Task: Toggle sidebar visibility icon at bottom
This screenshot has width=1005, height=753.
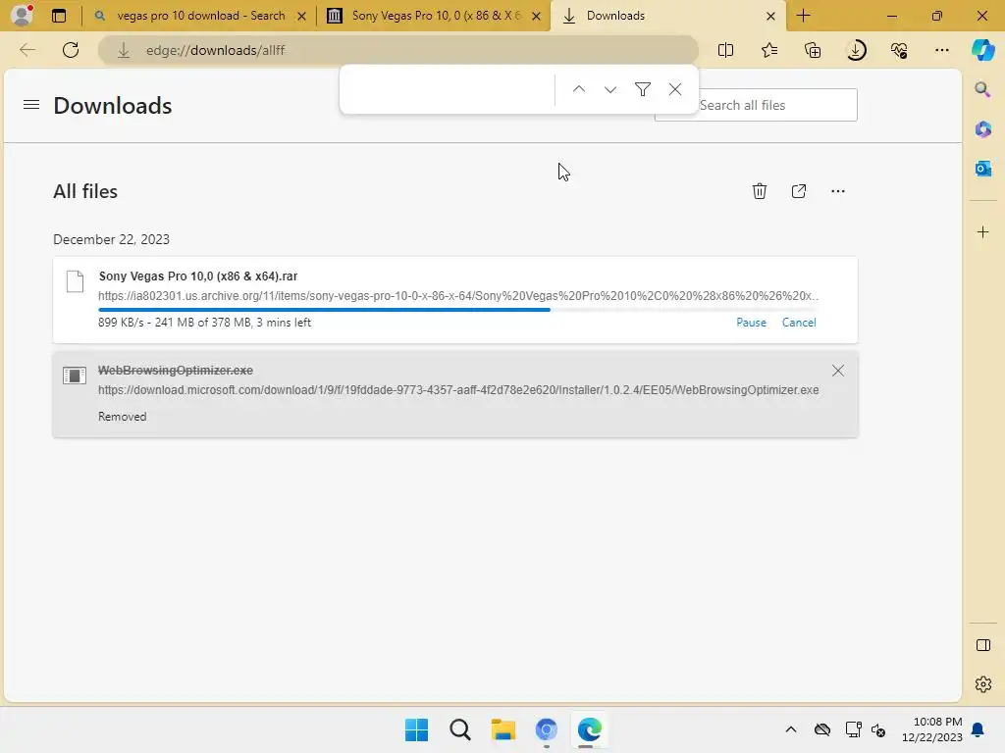Action: pyautogui.click(x=982, y=645)
